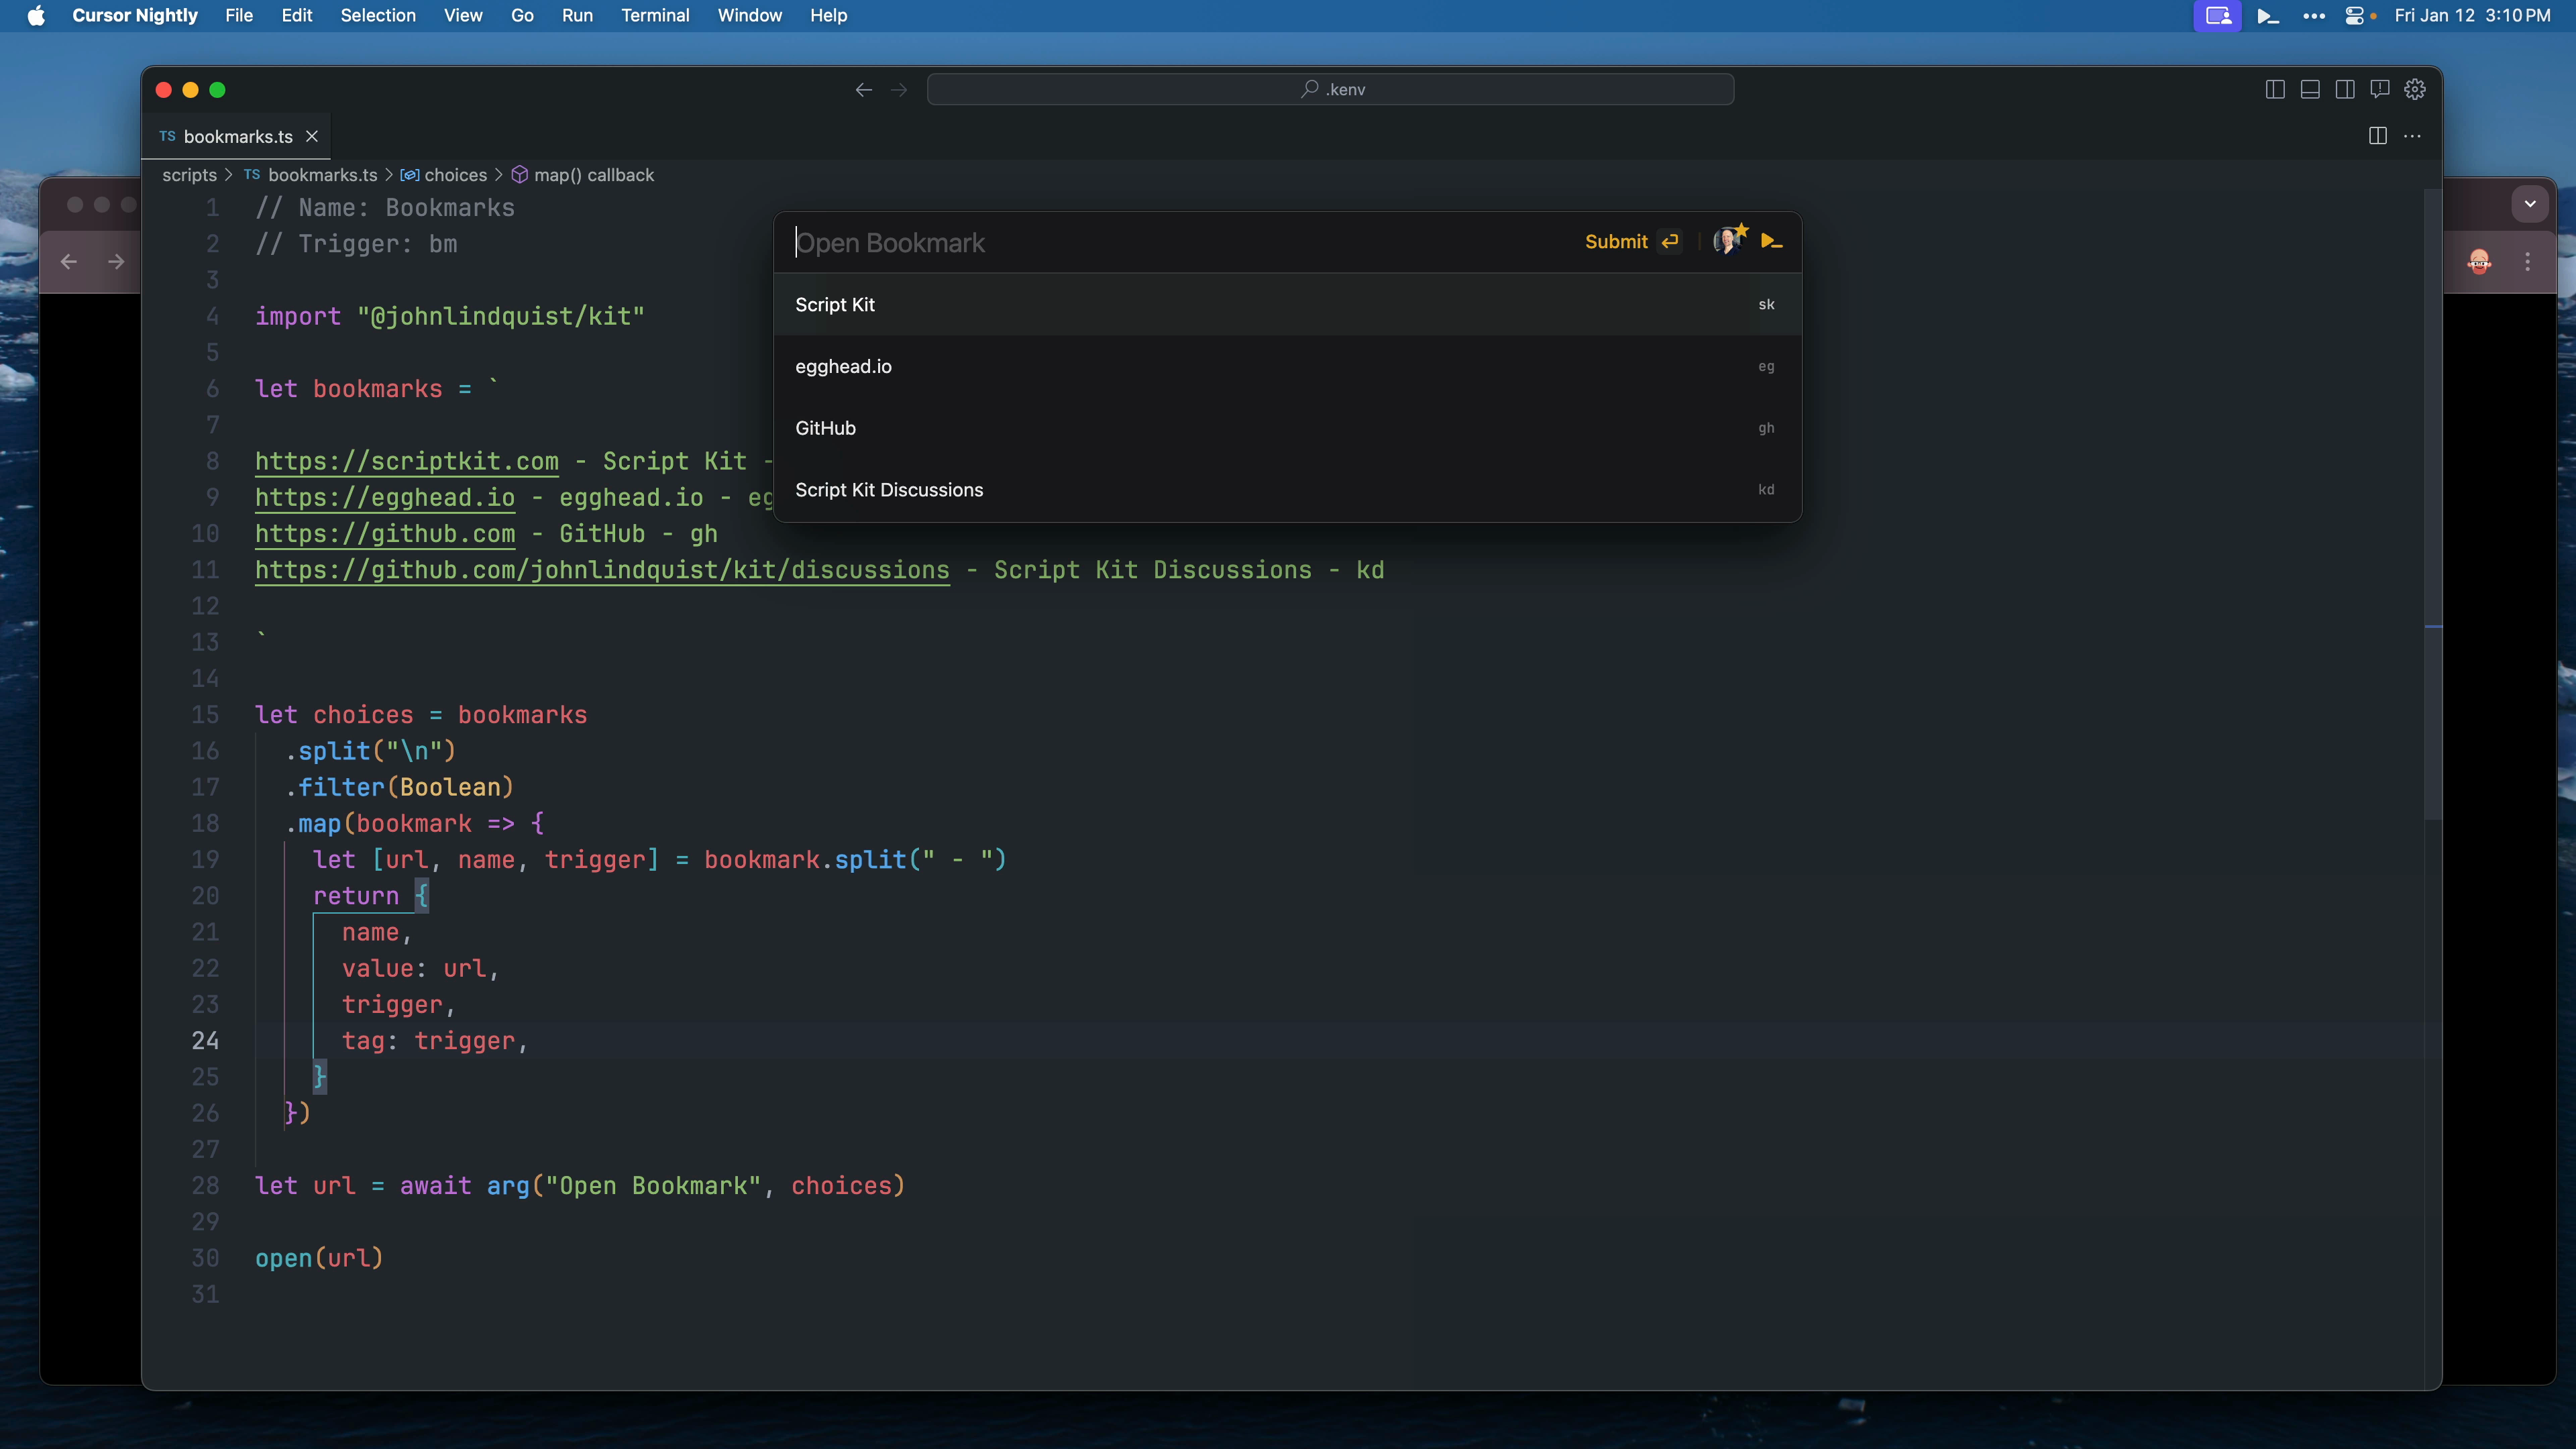Open the Help menu
This screenshot has width=2576, height=1449.
(x=828, y=16)
